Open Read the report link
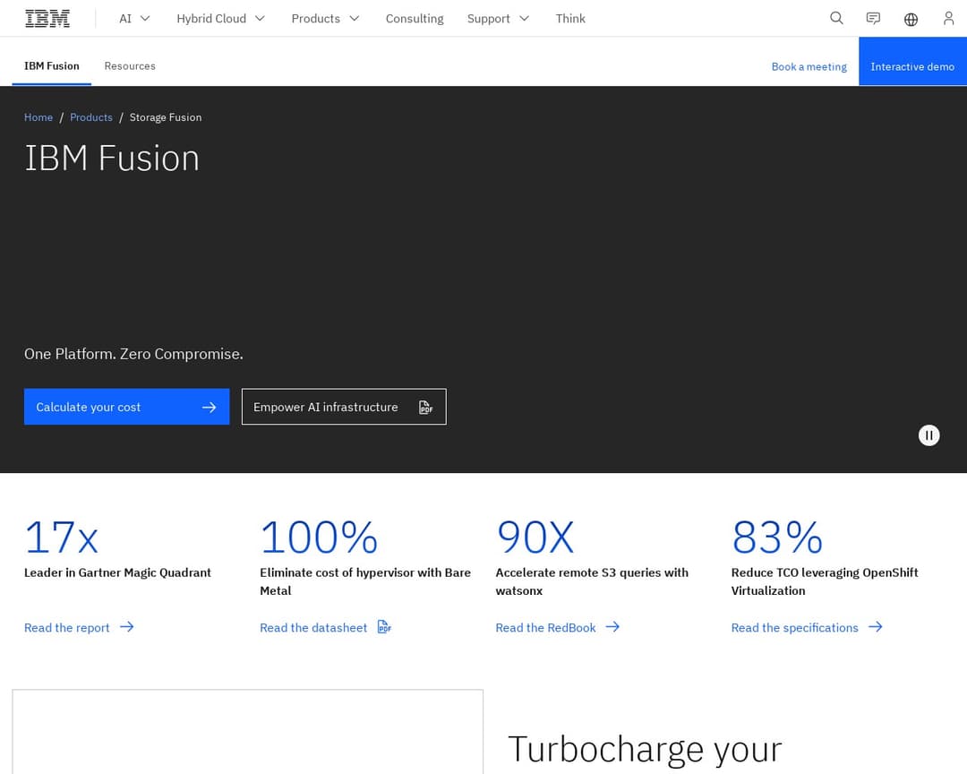 tap(79, 628)
